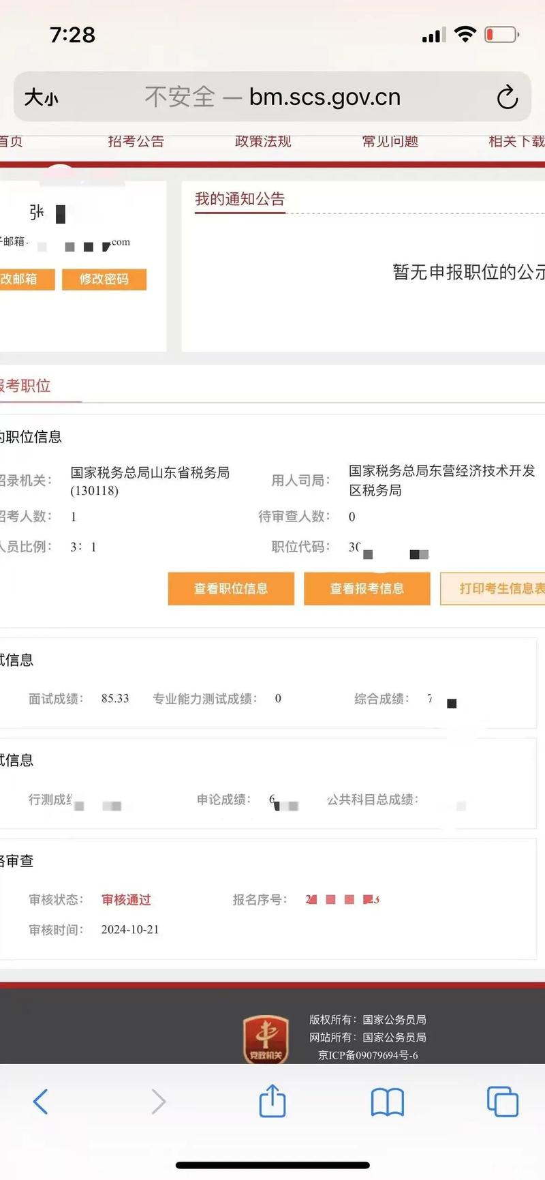Open the 常见问题 menu item
Screen dimensions: 545x1180
pos(390,141)
